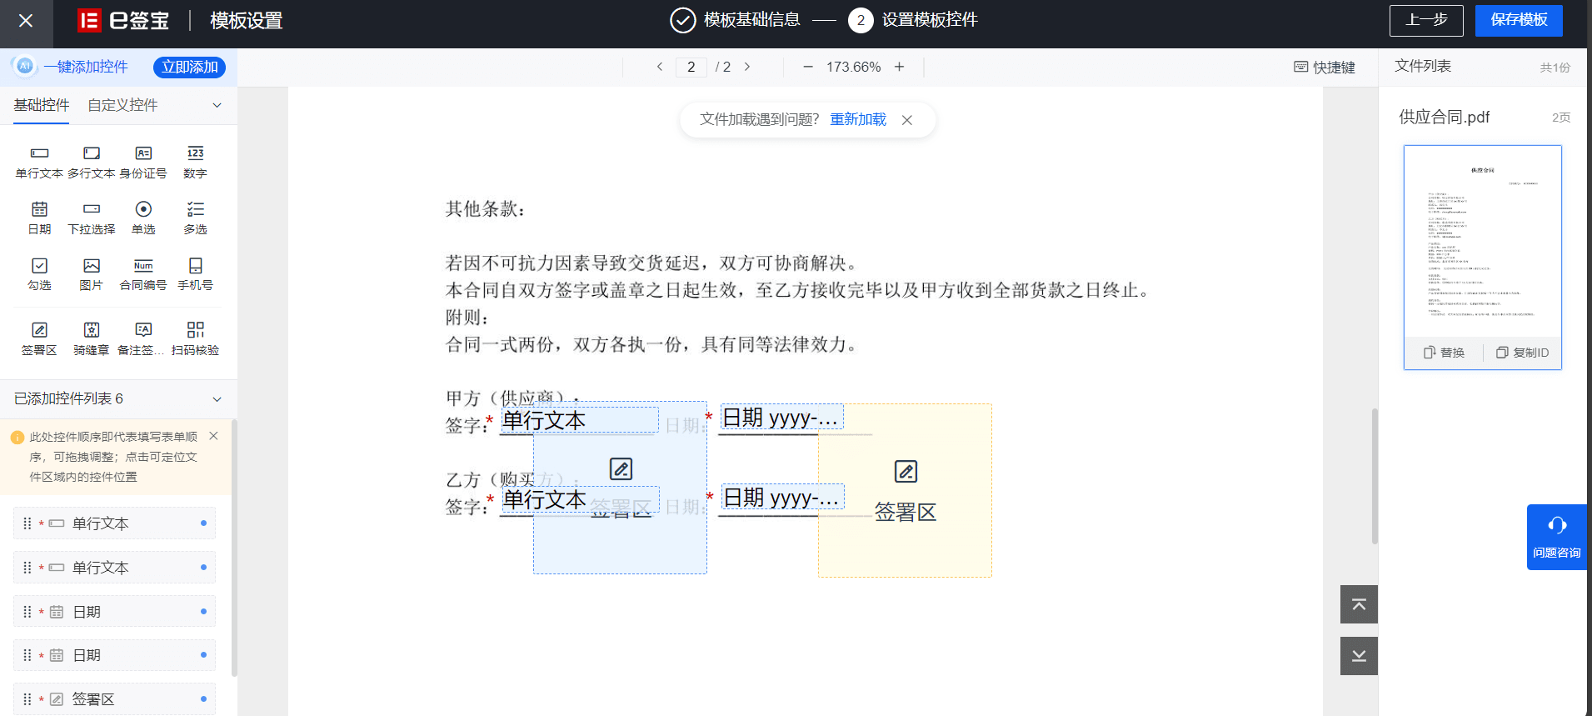Zoom in with plus icon
This screenshot has width=1592, height=716.
(x=900, y=67)
